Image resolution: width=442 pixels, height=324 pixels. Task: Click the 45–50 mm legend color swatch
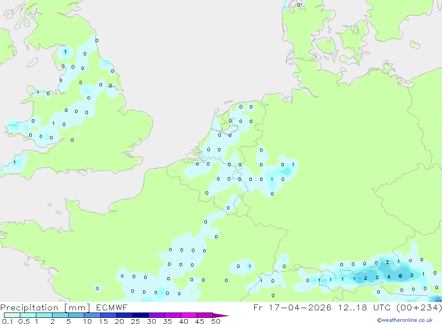click(205, 315)
